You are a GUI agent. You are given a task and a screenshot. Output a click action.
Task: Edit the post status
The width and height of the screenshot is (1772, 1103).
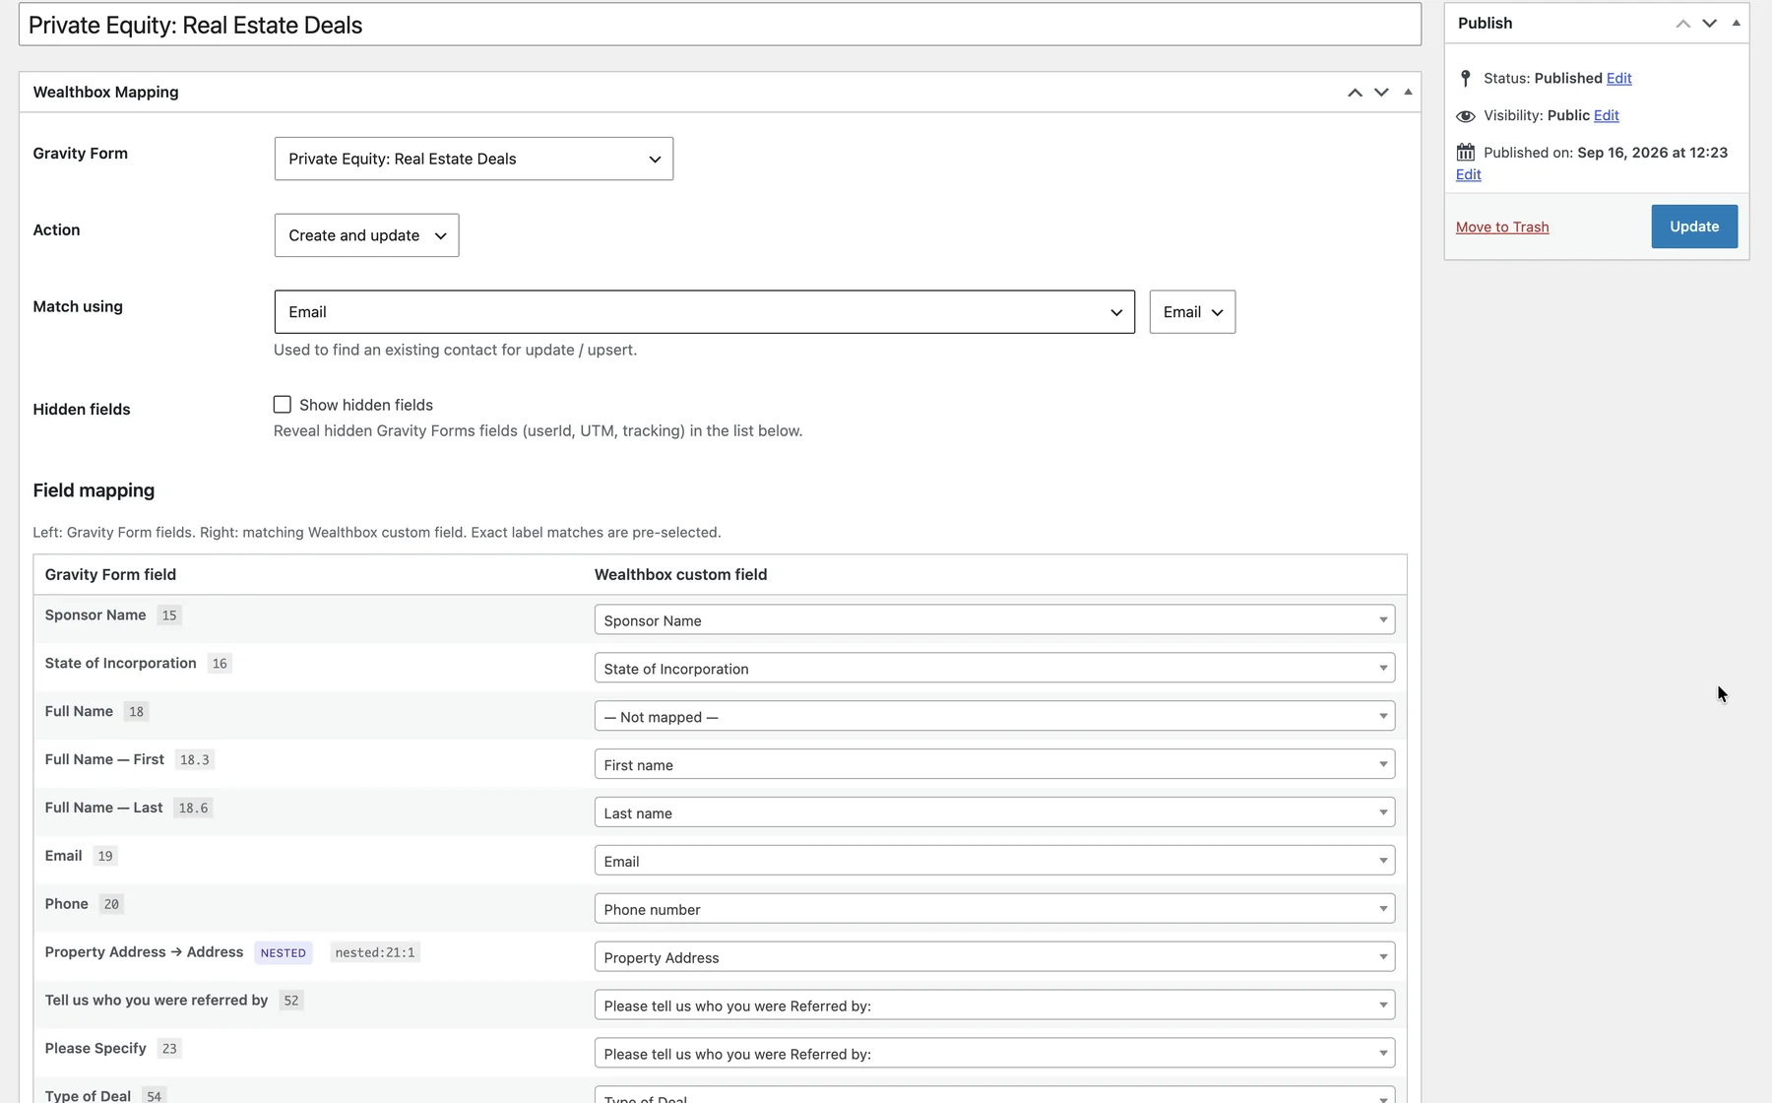pos(1618,79)
